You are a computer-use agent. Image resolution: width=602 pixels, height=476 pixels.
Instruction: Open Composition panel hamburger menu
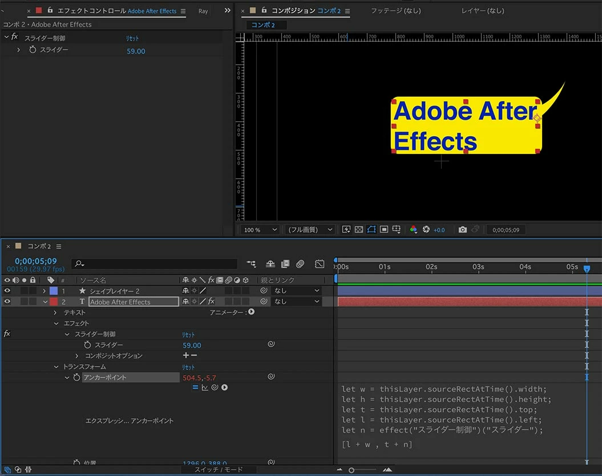348,11
